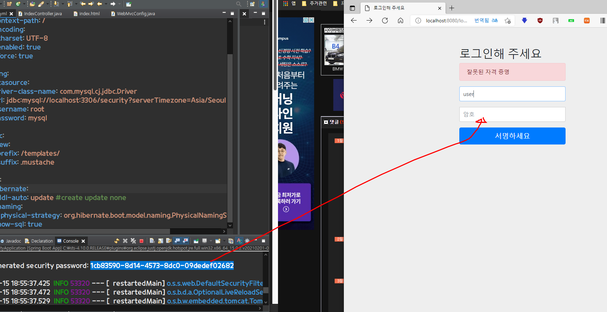This screenshot has width=607, height=312.
Task: Add page to favorites with the star icon
Action: coord(507,21)
